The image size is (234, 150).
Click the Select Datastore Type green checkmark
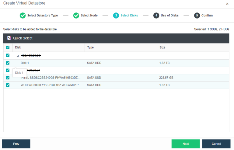[23, 16]
